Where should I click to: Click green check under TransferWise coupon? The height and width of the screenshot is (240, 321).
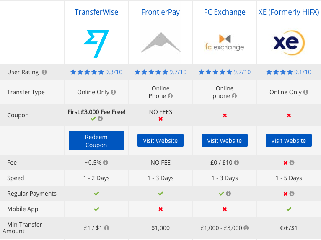tap(93, 119)
